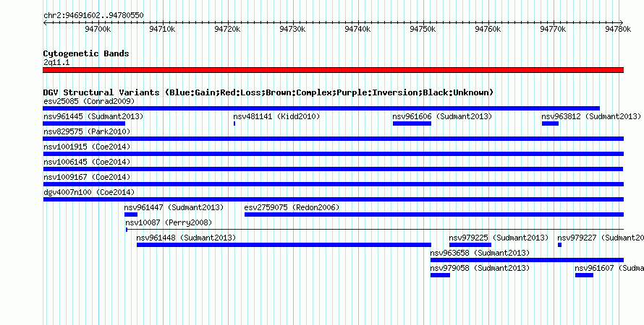
Task: Click the nsv961607 blue bar
Action: click(x=584, y=275)
